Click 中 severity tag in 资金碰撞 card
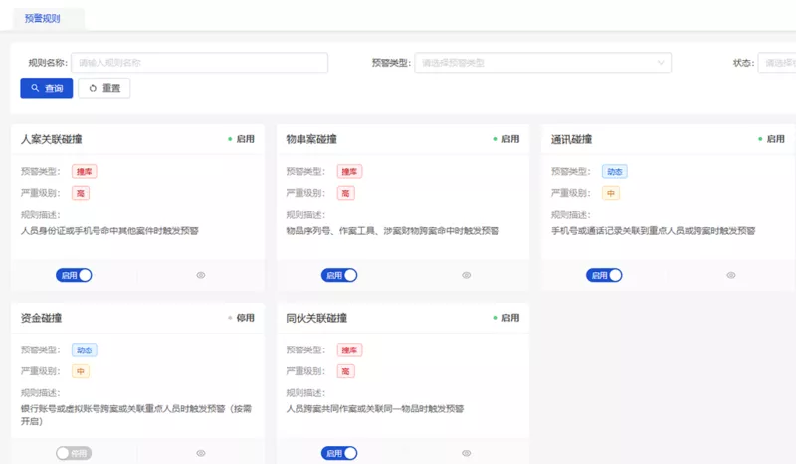The height and width of the screenshot is (464, 796). (x=81, y=371)
